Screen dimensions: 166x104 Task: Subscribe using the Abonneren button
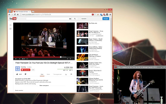coord(25,70)
